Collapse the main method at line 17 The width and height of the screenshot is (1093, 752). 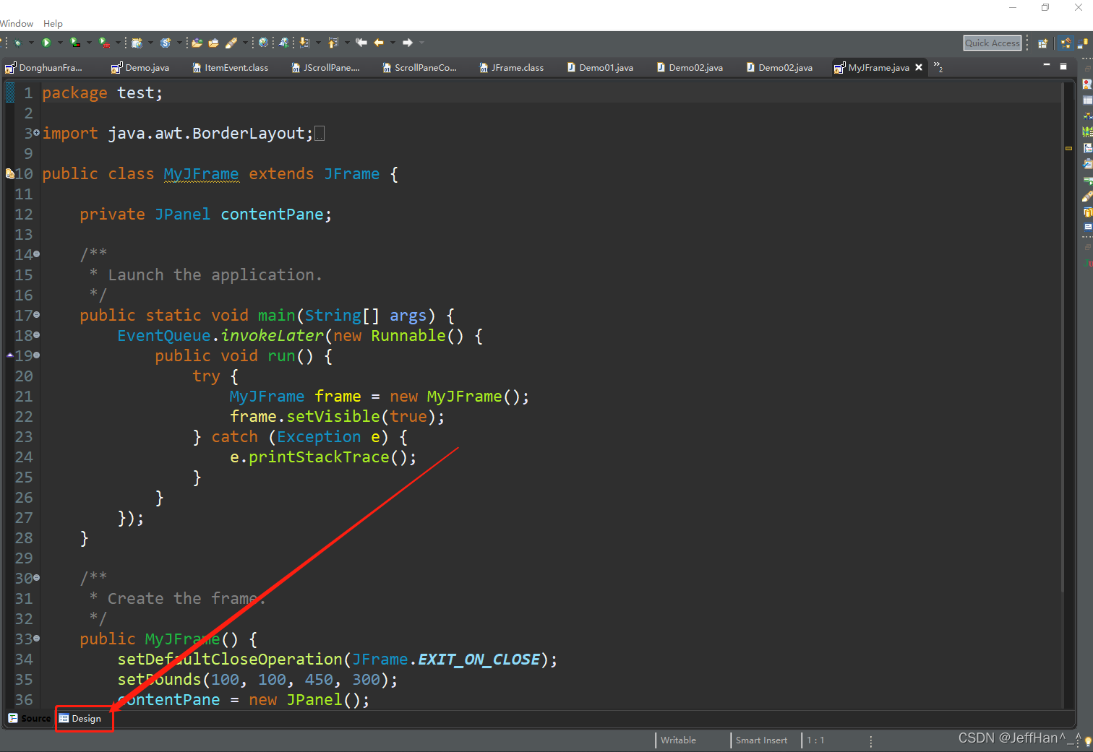pyautogui.click(x=37, y=315)
